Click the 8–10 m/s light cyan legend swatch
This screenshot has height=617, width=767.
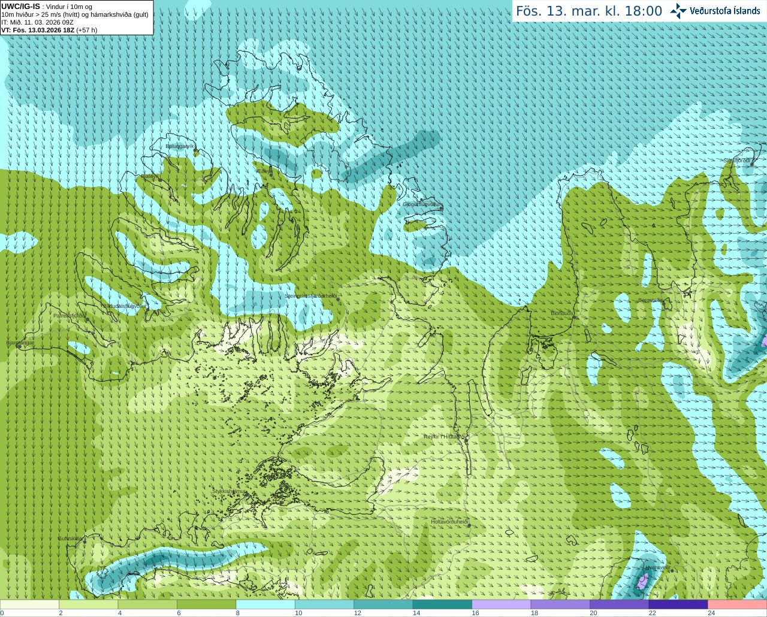pos(265,604)
